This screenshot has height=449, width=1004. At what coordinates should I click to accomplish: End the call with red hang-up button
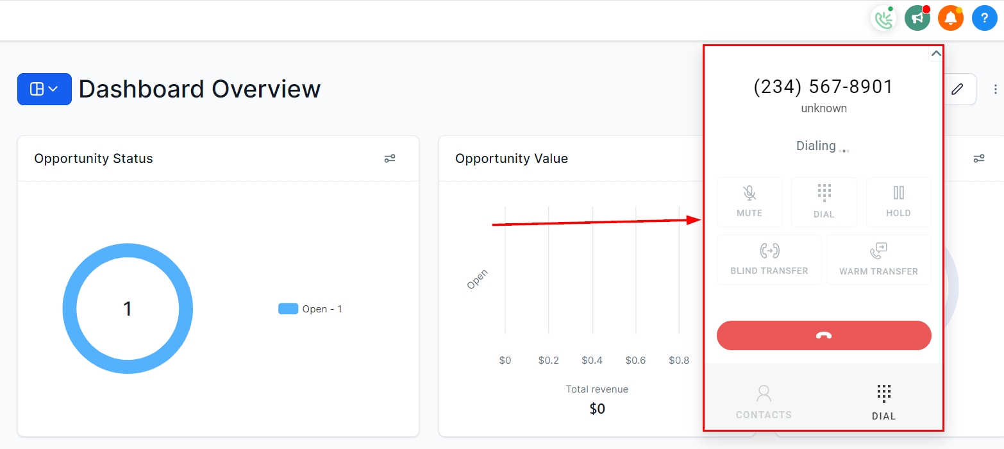[x=823, y=335]
